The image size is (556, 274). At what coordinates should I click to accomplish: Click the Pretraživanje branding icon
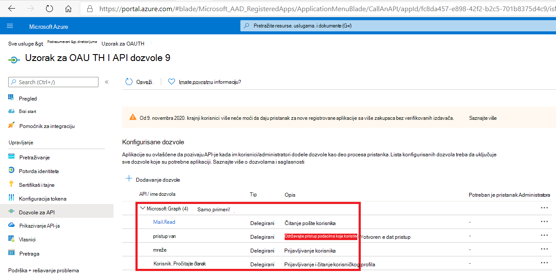point(12,157)
